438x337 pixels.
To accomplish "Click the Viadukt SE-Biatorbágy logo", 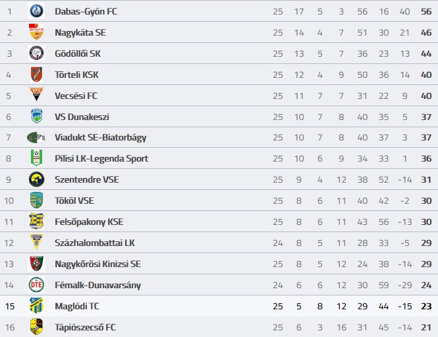I will pos(36,137).
